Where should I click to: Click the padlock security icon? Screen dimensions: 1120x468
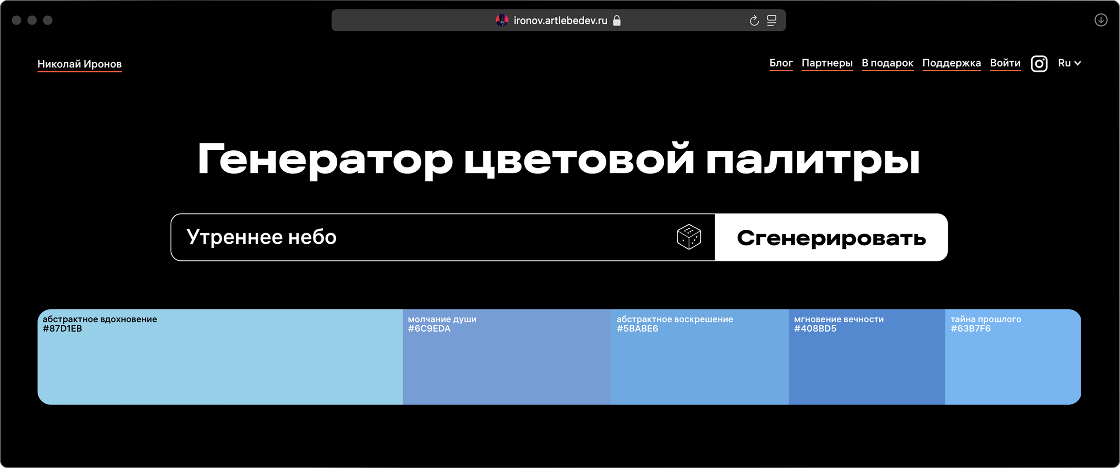(x=617, y=20)
